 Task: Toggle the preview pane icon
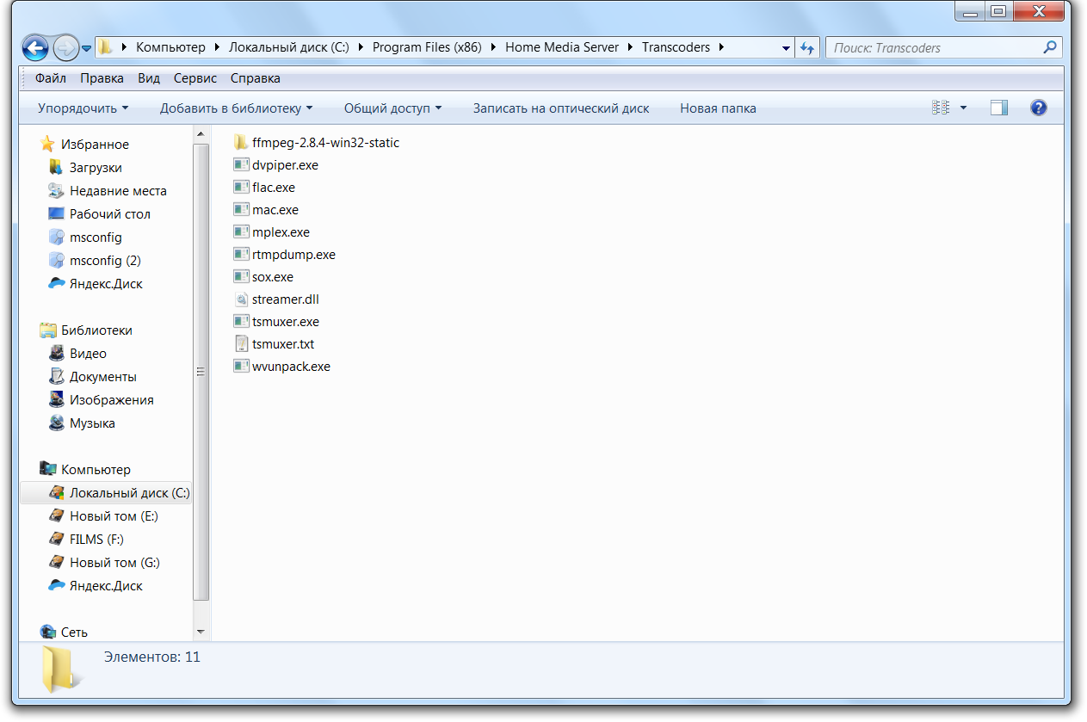[999, 108]
